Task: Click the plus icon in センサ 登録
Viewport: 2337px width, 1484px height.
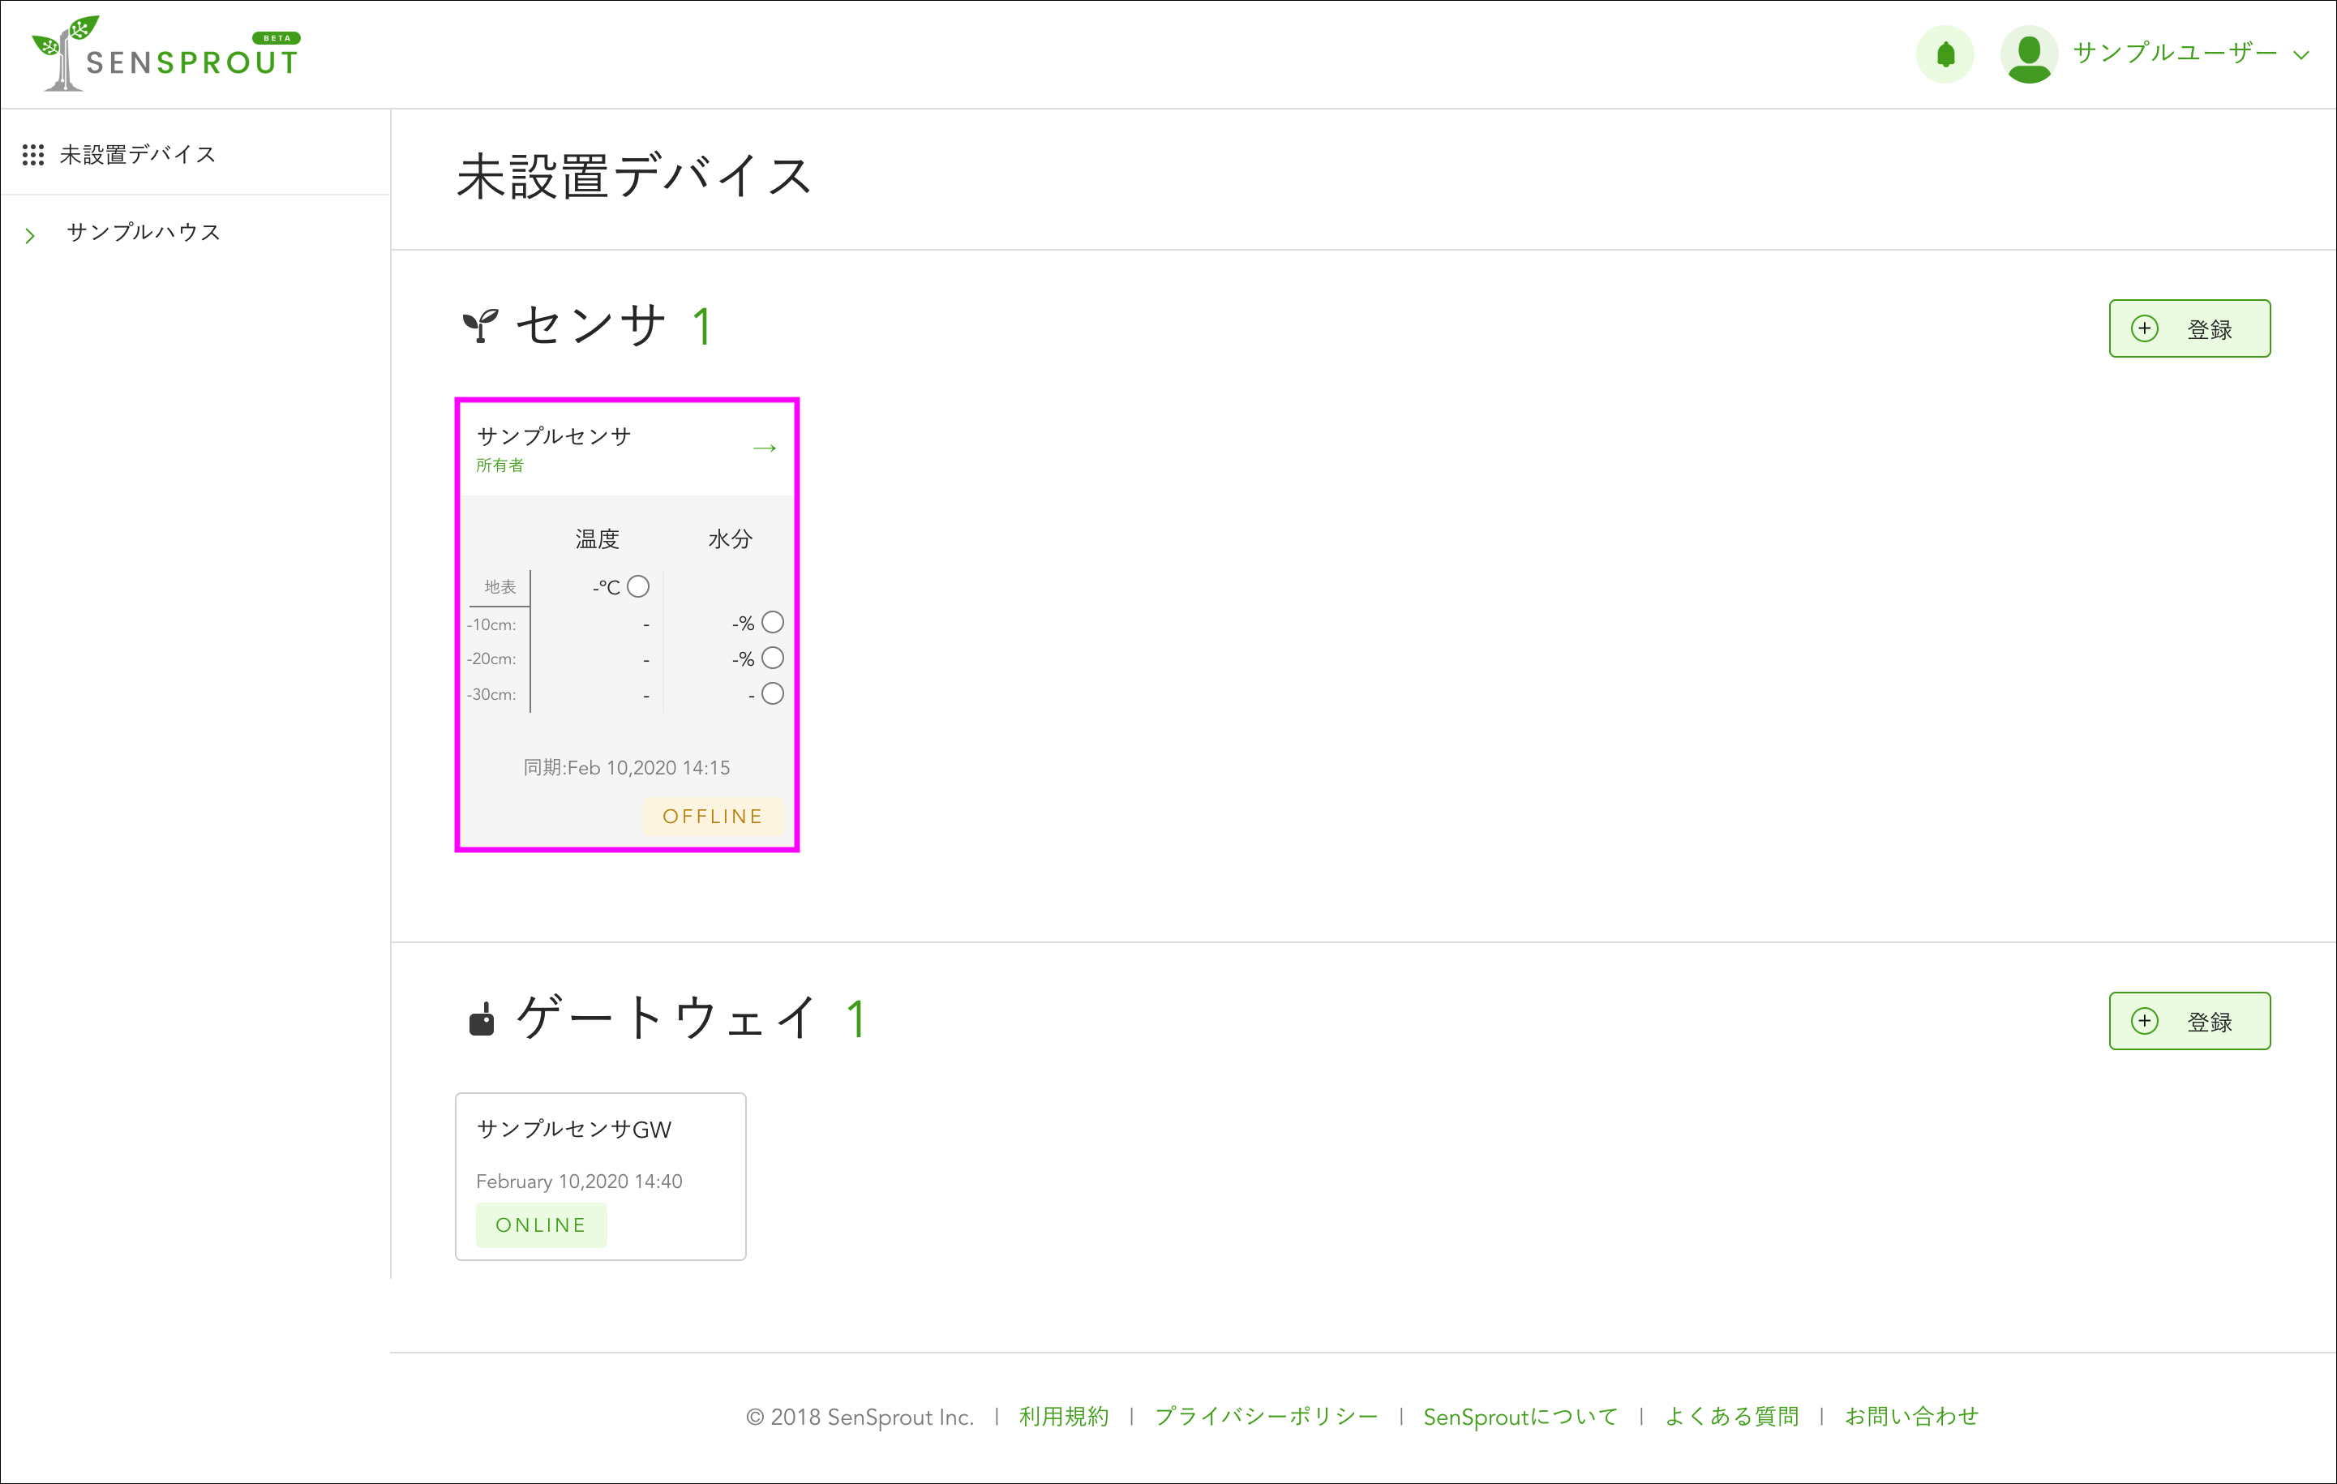Action: coord(2144,329)
